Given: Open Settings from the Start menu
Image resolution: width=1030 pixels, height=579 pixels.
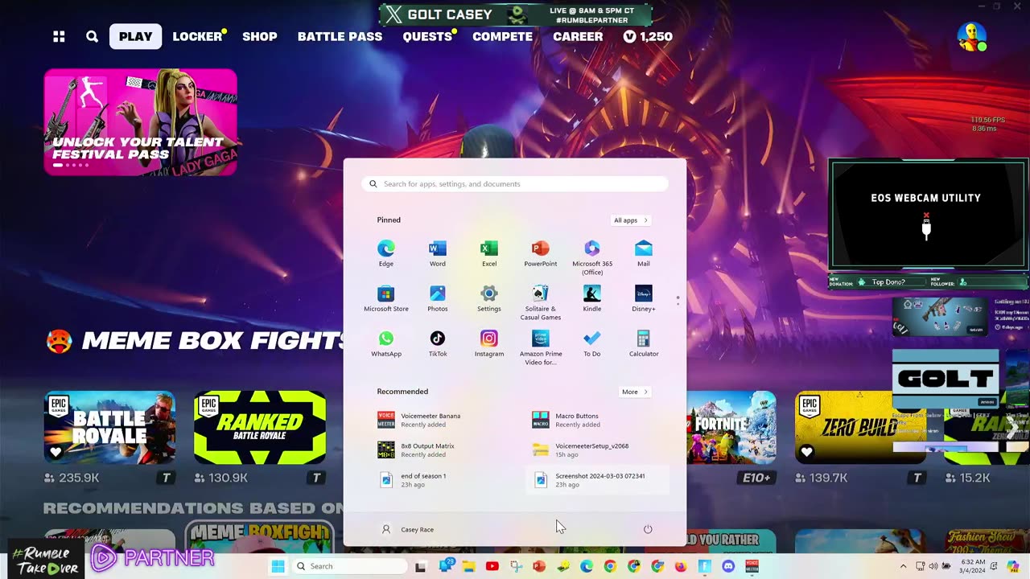Looking at the screenshot, I should pos(489,298).
